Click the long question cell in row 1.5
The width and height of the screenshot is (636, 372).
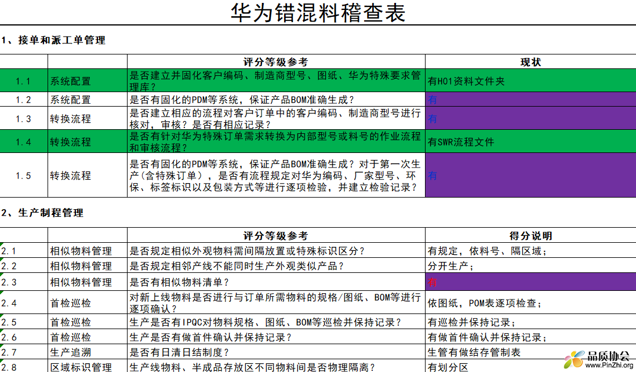(276, 176)
